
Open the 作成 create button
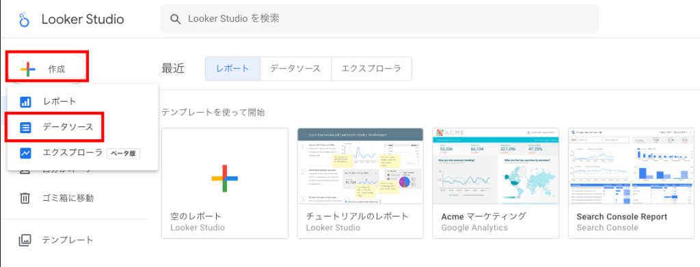click(x=47, y=69)
